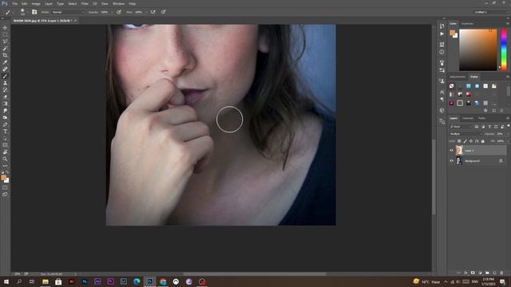Toggle pressure for opacity button
This screenshot has width=511, height=287.
119,12
